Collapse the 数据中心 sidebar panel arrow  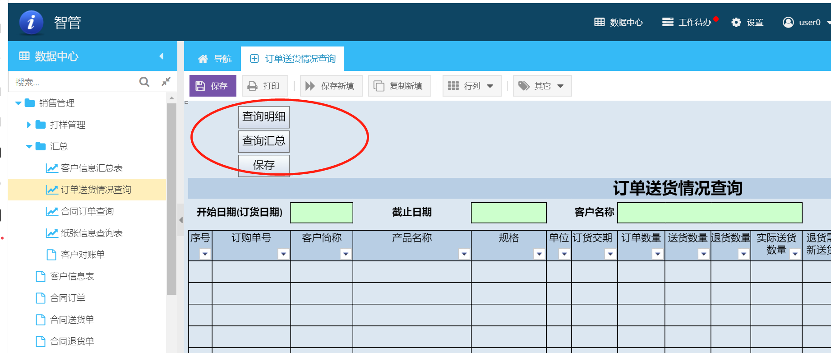coord(162,56)
